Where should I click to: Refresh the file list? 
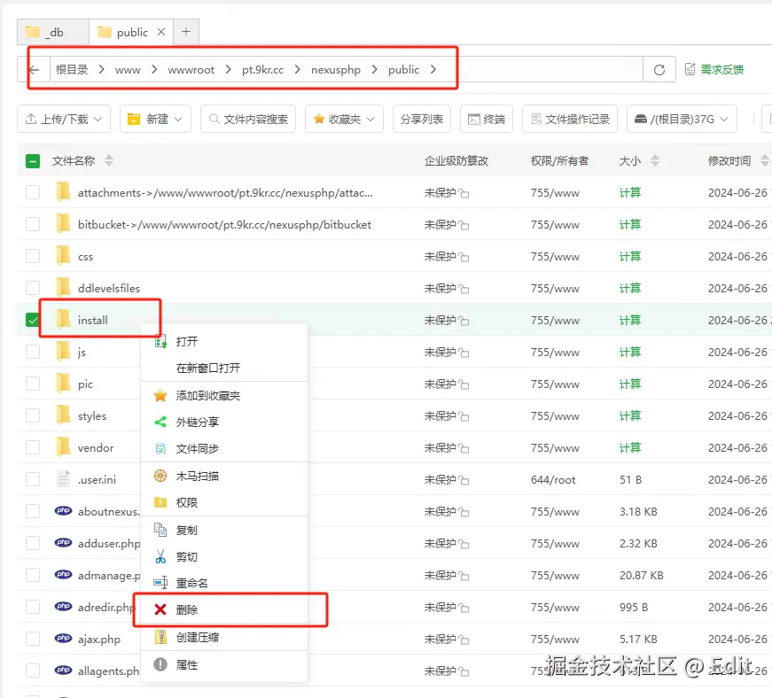pos(659,70)
